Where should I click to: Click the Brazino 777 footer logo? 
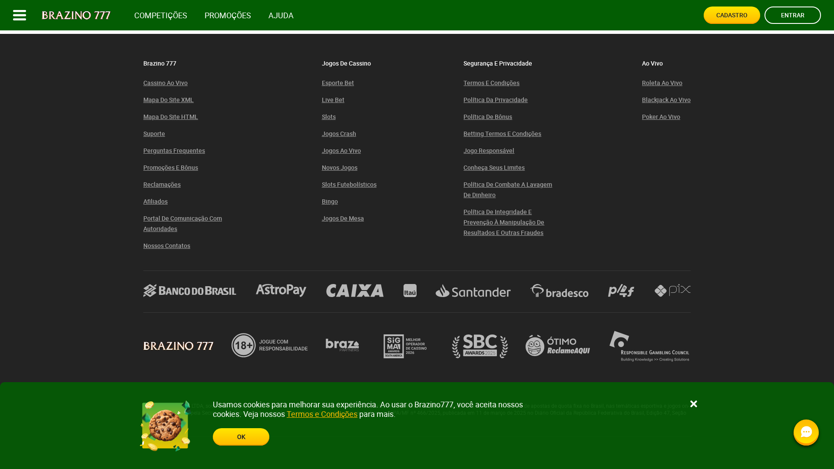tap(179, 346)
